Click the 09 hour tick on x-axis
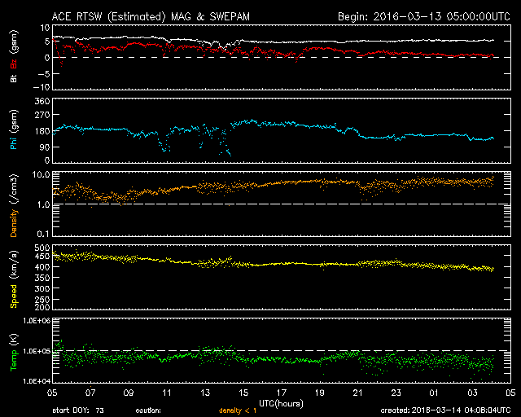 click(x=128, y=392)
